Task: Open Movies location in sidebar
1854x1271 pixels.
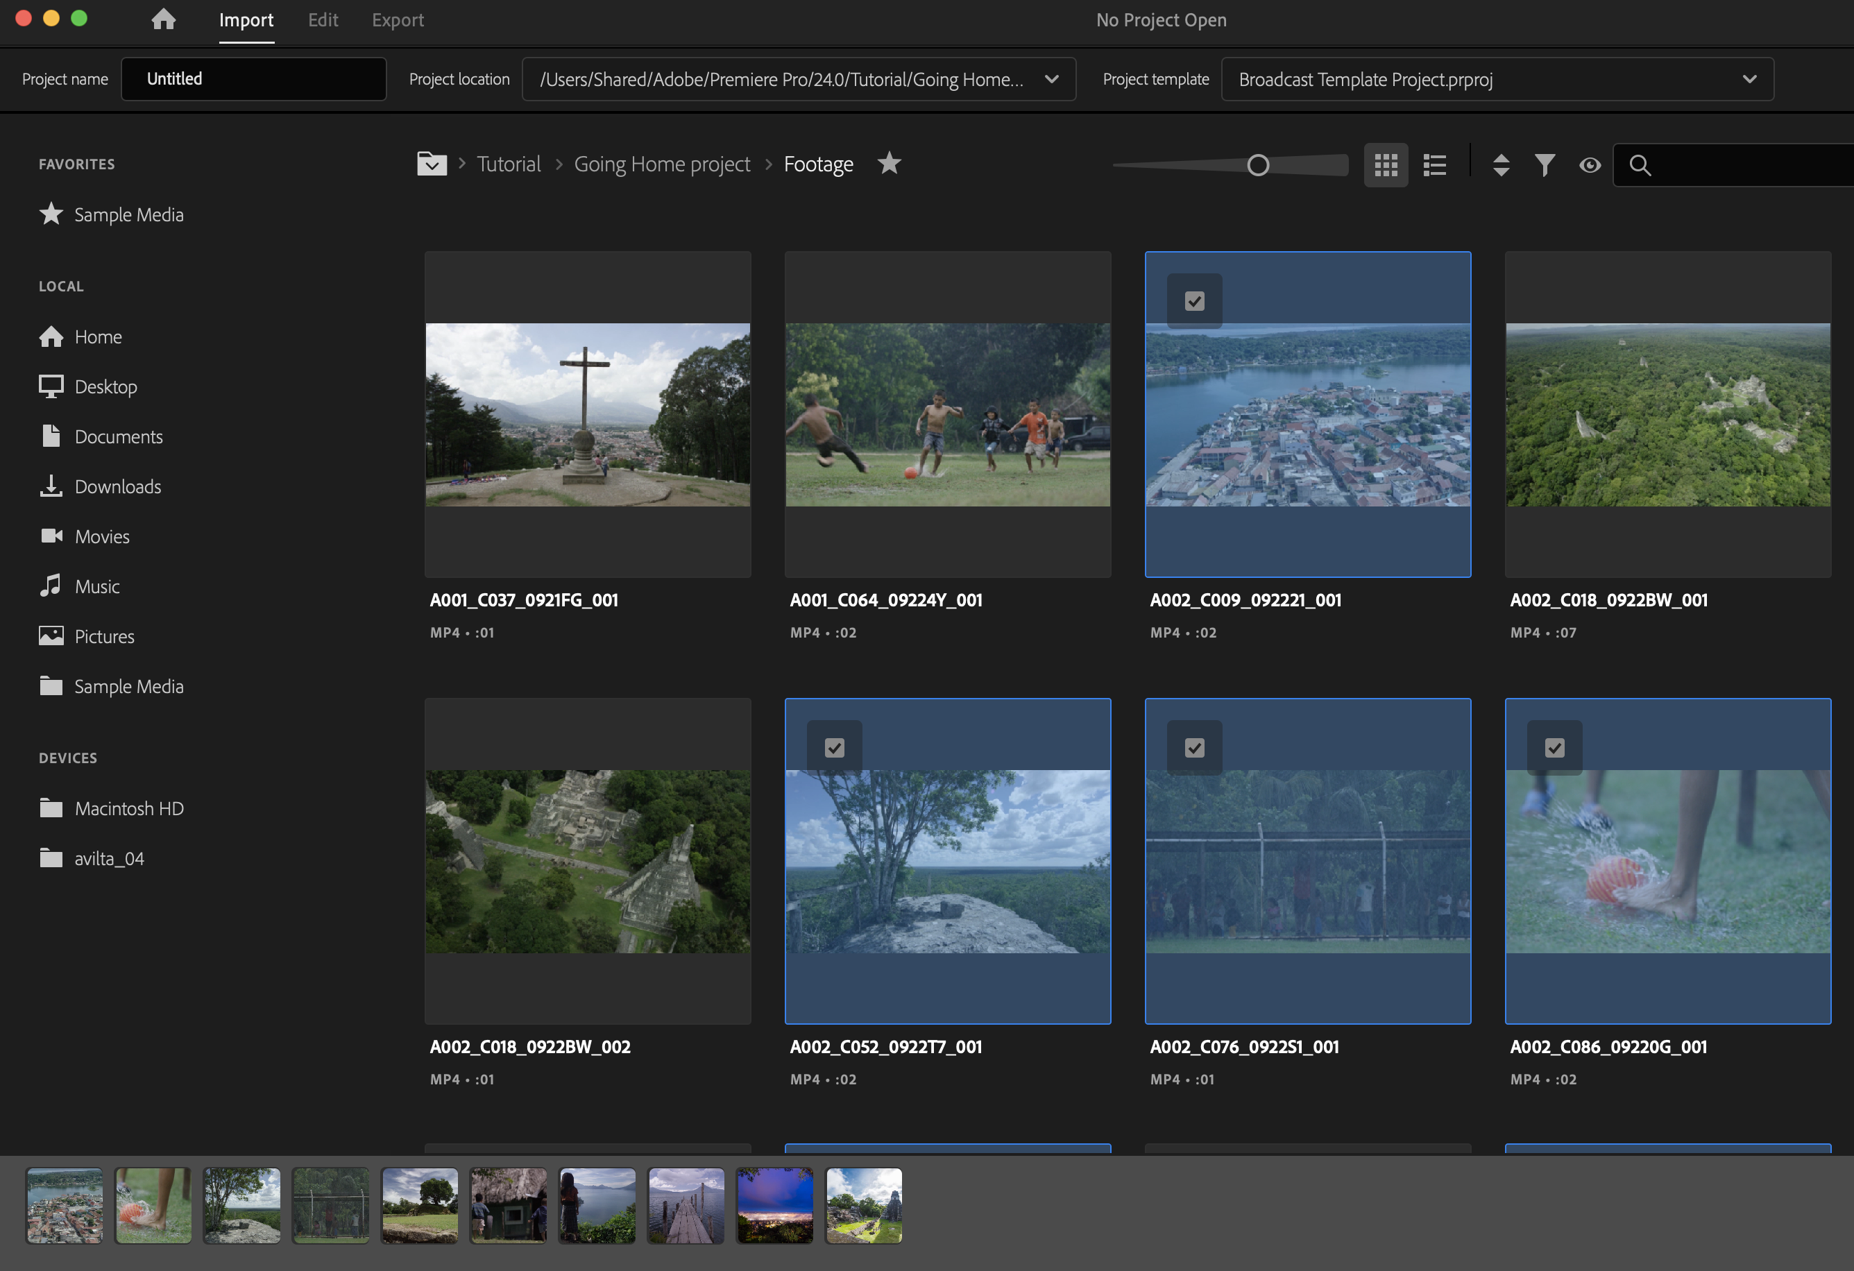Action: click(x=101, y=536)
